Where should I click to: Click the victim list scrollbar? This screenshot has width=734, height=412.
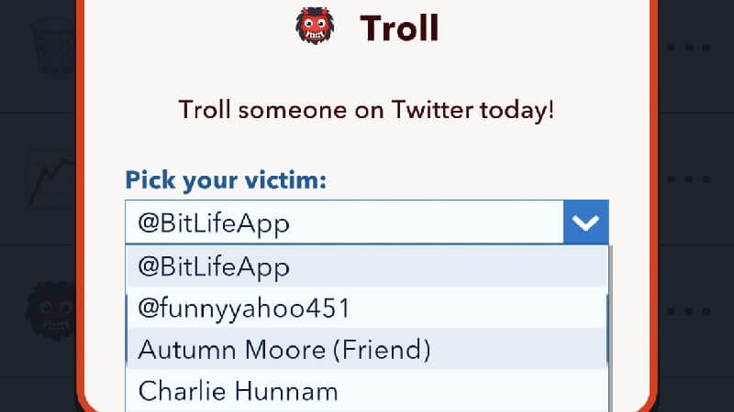click(x=609, y=329)
